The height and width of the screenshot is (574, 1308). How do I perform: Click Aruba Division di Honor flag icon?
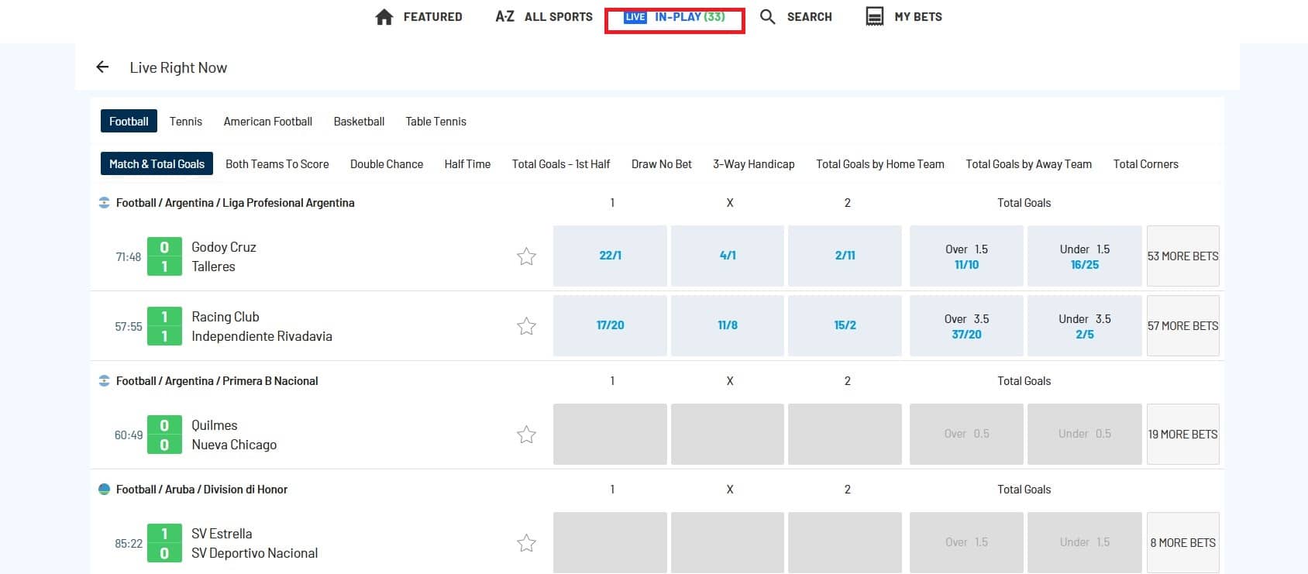click(x=105, y=490)
